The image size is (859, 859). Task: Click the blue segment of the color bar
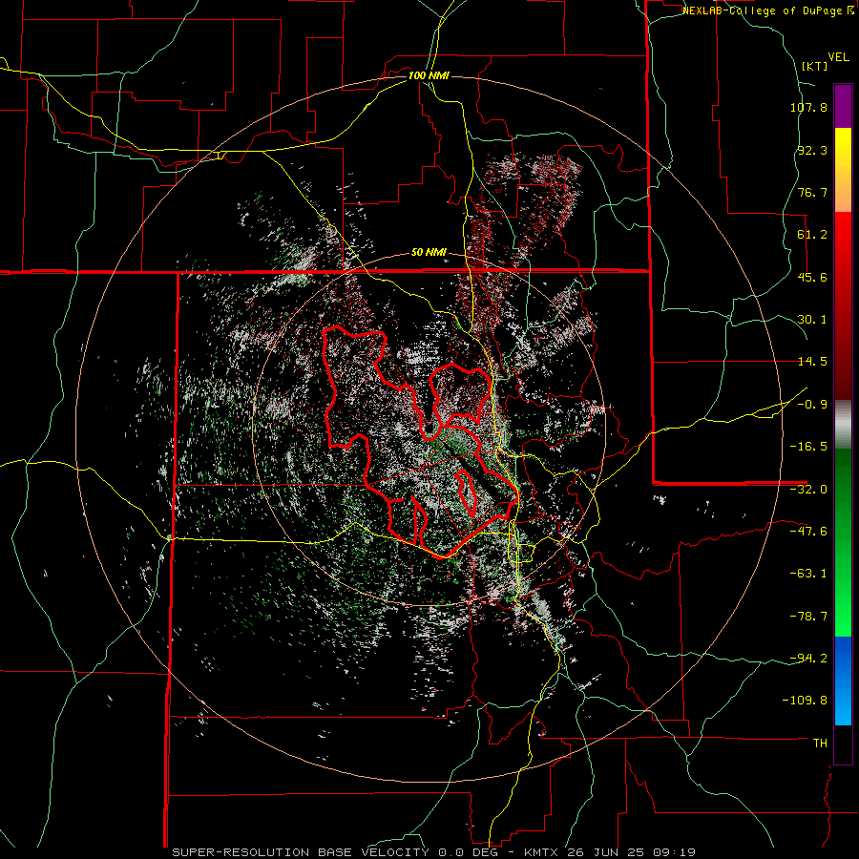pyautogui.click(x=843, y=681)
